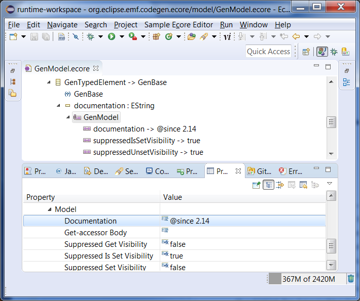
Task: Click the Run Last Tool icon
Action: [133, 36]
